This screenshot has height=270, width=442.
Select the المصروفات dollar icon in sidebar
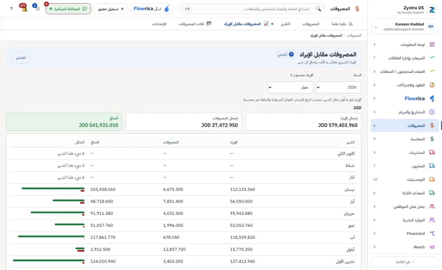pos(432,125)
